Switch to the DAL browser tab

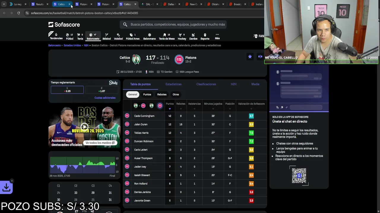(x=150, y=4)
